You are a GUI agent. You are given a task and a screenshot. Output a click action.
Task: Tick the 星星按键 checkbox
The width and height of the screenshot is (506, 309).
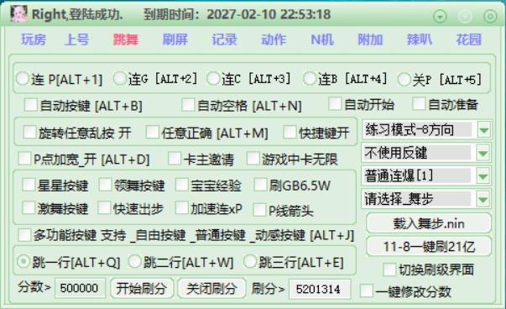click(x=29, y=185)
